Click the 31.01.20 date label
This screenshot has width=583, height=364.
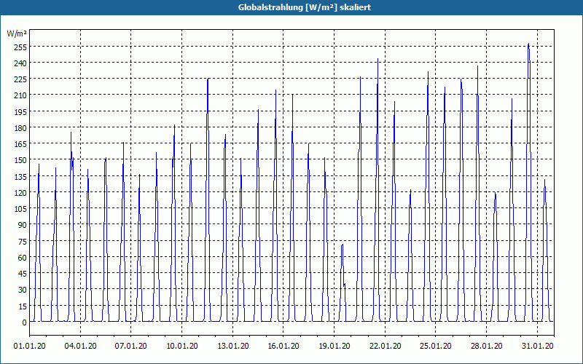point(537,346)
